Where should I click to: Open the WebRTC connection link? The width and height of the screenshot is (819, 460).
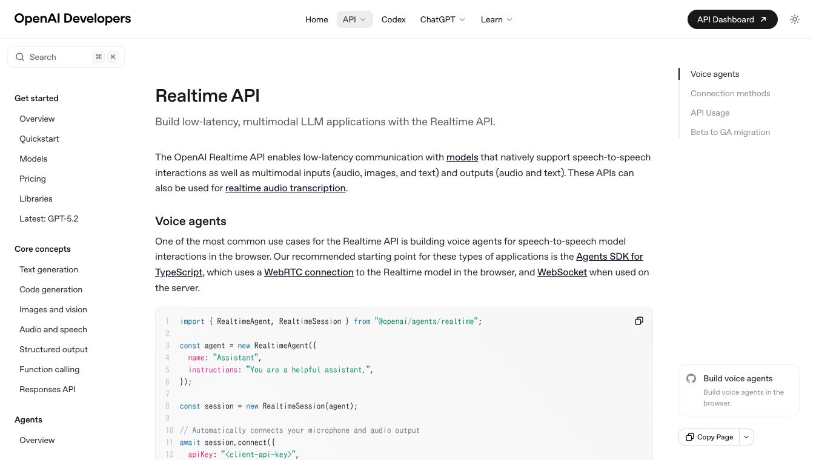click(308, 272)
